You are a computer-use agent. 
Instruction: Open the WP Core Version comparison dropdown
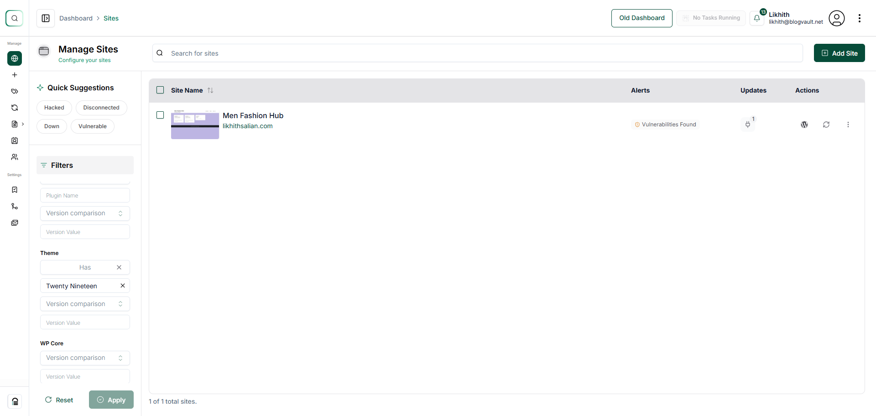pyautogui.click(x=85, y=358)
